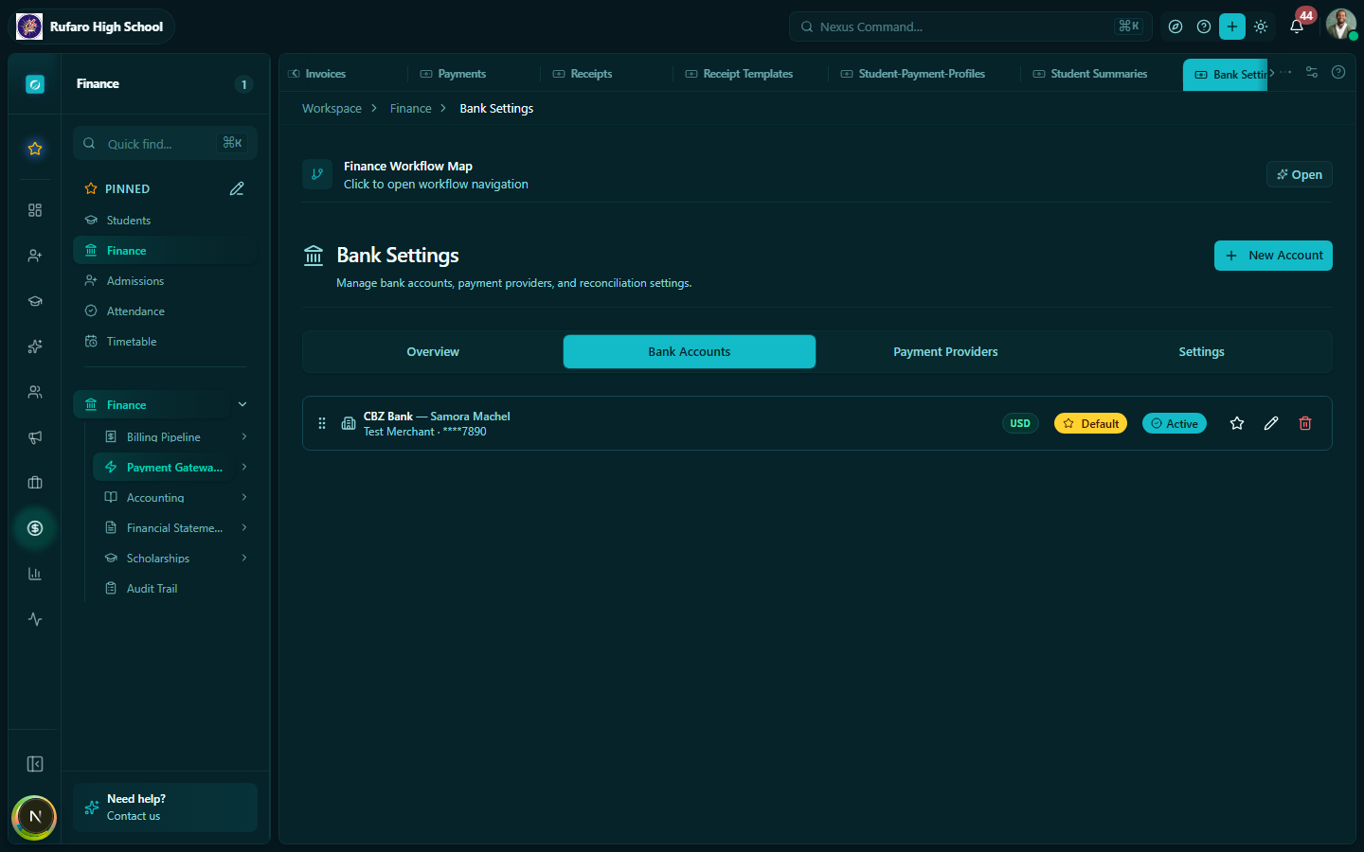Open pinned Admissions item

click(x=165, y=281)
